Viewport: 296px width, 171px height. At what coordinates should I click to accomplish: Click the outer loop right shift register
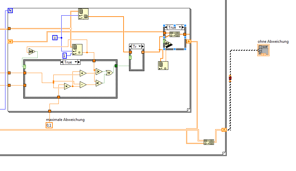pos(224,130)
